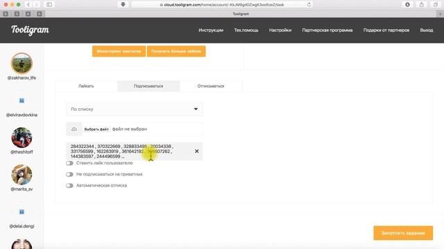Switch to "Подписываться" tab

(x=148, y=86)
